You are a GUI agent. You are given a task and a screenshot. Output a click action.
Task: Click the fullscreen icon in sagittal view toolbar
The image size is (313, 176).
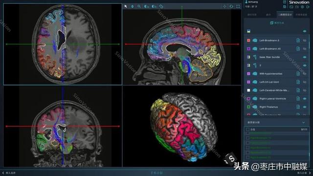[x=238, y=6]
